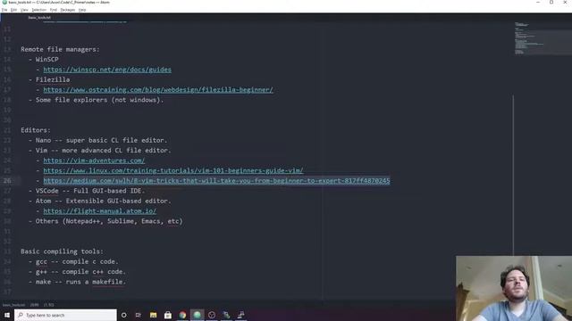Click the last taskbar application icon
Image resolution: width=572 pixels, height=321 pixels.
coord(240,315)
